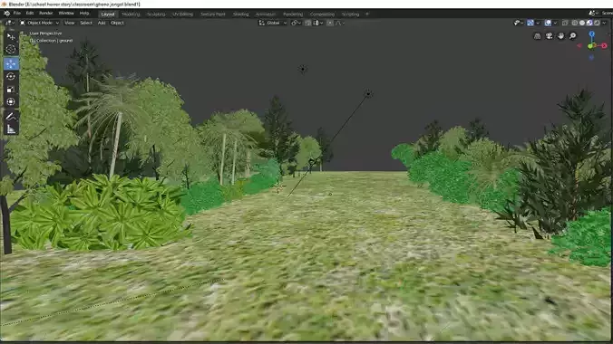Switch to the Texture Paint workspace tab
Viewport: 613px width, 344px height.
(213, 14)
